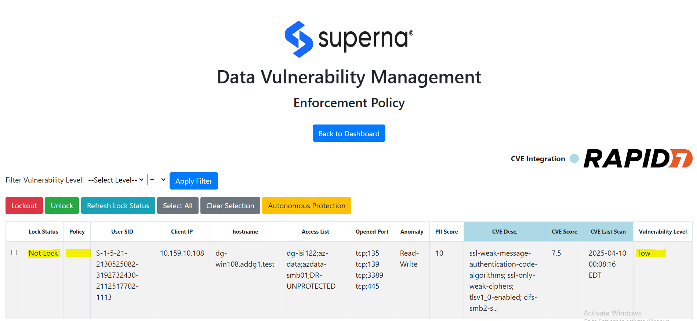
Task: Click Clear Selection button
Action: (x=230, y=206)
